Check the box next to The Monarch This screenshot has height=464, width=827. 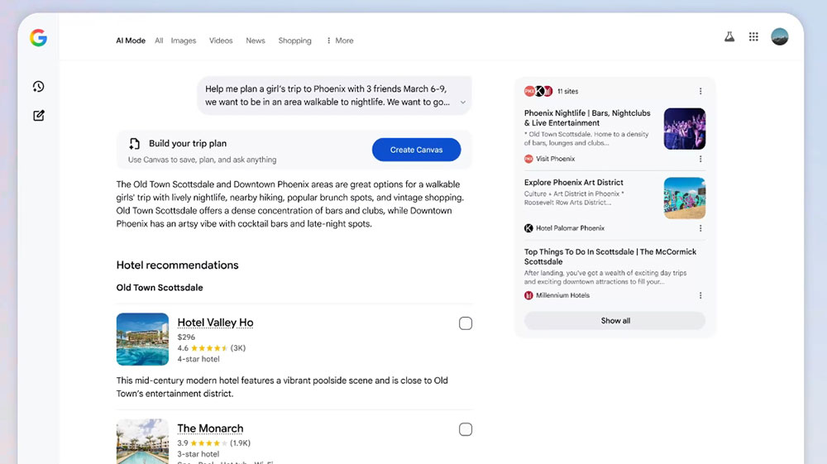[x=466, y=429]
